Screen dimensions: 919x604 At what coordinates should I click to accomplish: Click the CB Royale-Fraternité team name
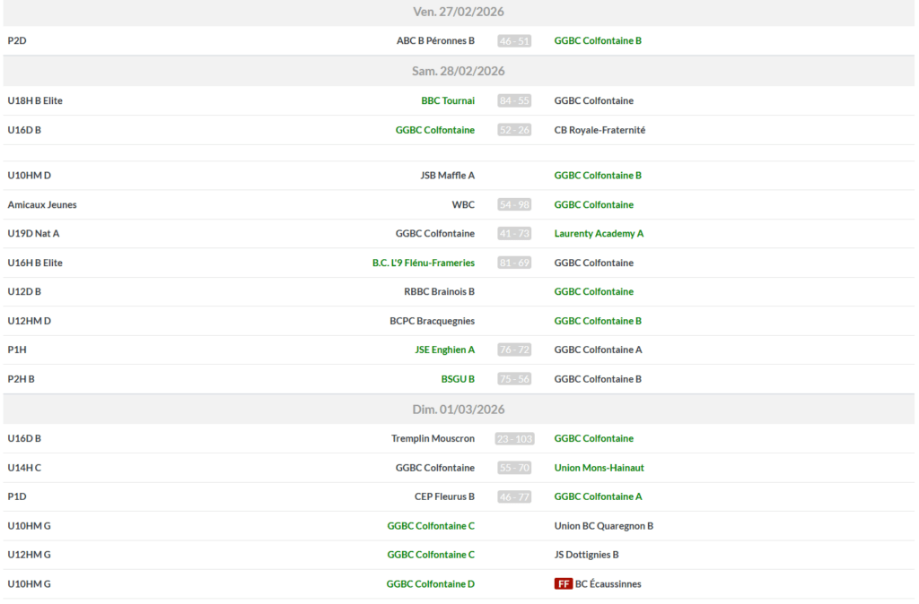600,130
